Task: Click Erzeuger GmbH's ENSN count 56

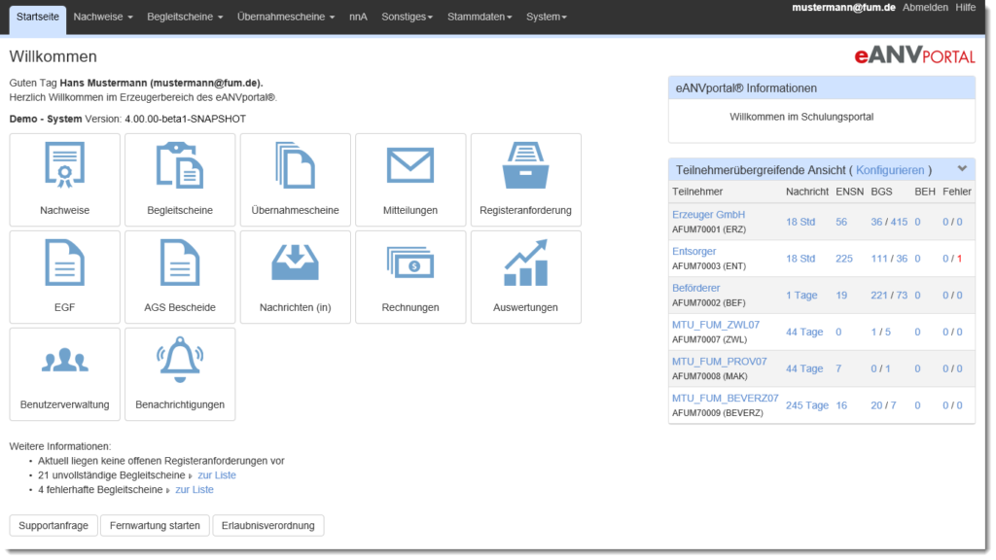Action: [x=841, y=223]
